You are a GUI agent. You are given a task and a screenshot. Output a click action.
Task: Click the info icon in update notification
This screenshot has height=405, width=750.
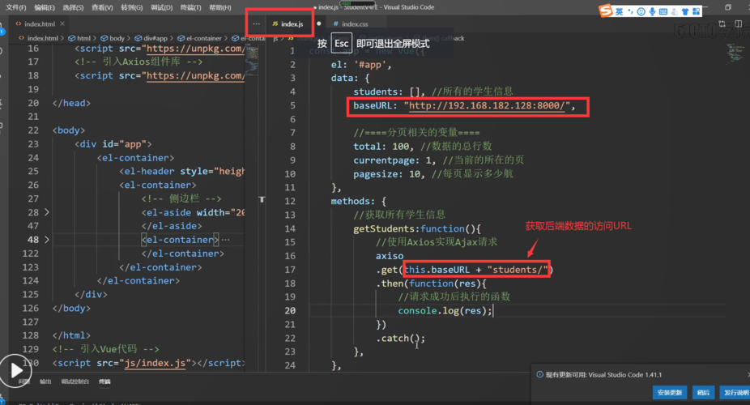tap(539, 374)
